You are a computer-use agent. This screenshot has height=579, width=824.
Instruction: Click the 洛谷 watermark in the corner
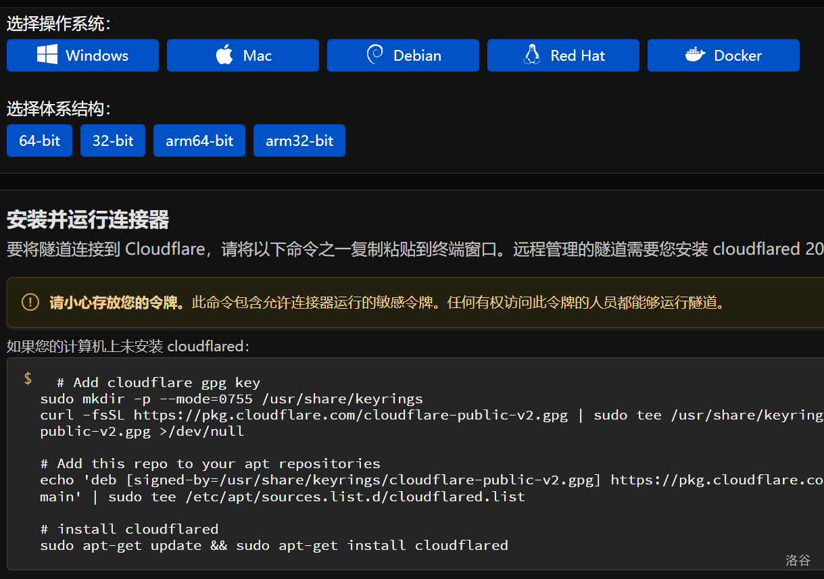pyautogui.click(x=798, y=560)
